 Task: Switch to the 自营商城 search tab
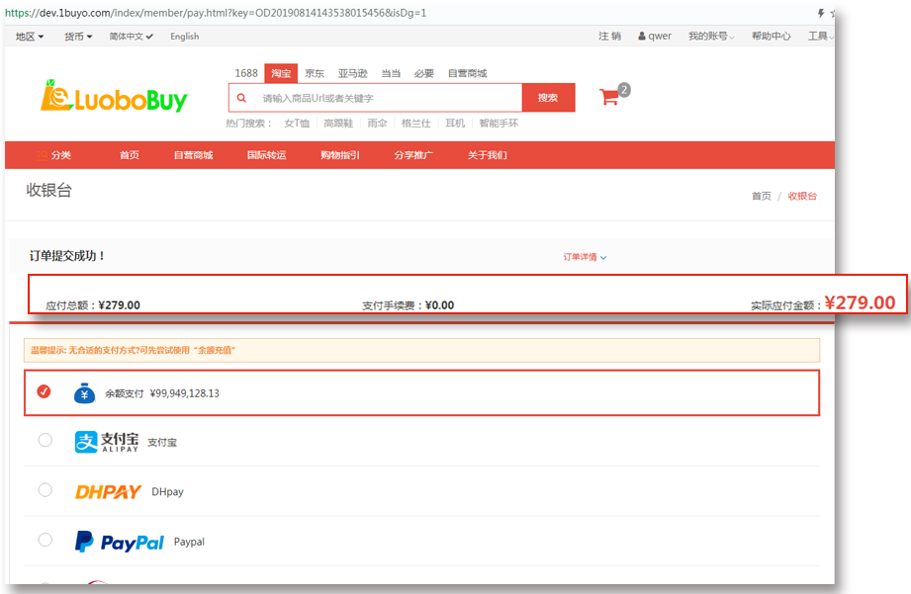pyautogui.click(x=467, y=73)
